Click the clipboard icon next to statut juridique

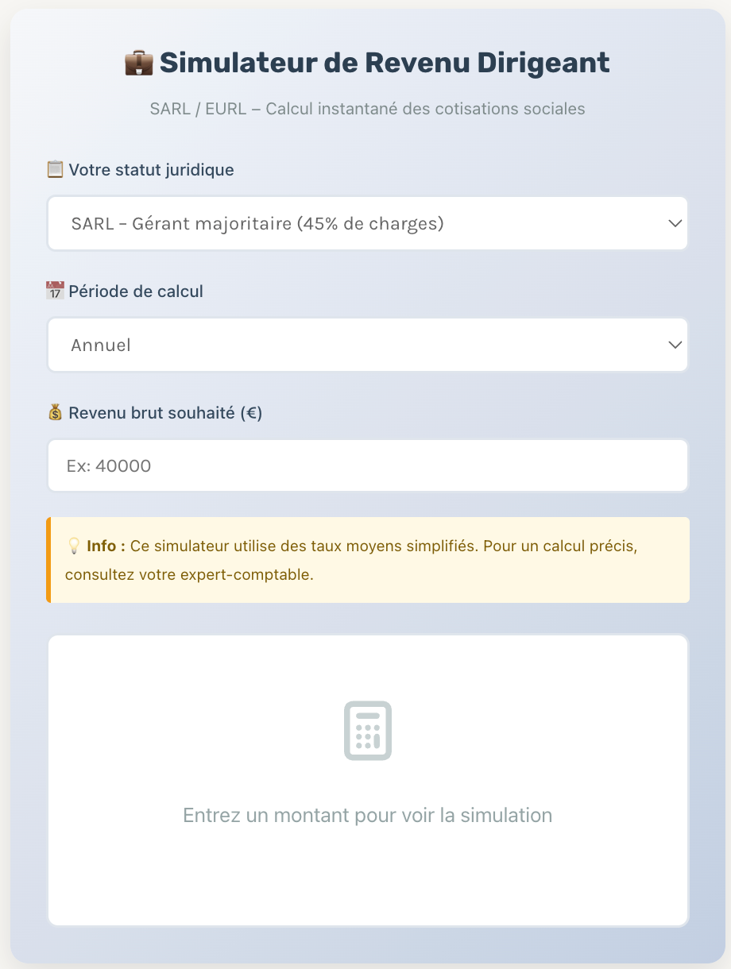53,168
